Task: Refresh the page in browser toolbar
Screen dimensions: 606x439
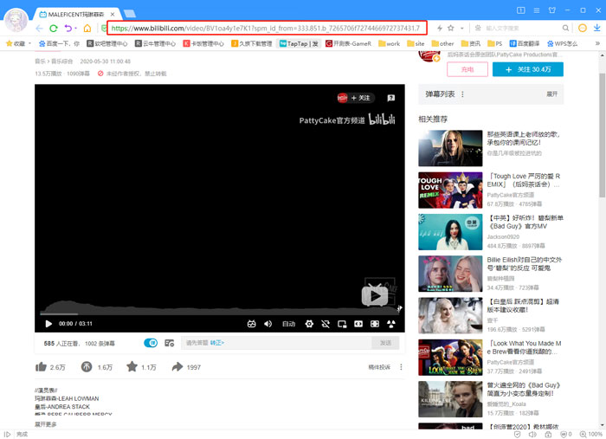Action: [x=54, y=28]
